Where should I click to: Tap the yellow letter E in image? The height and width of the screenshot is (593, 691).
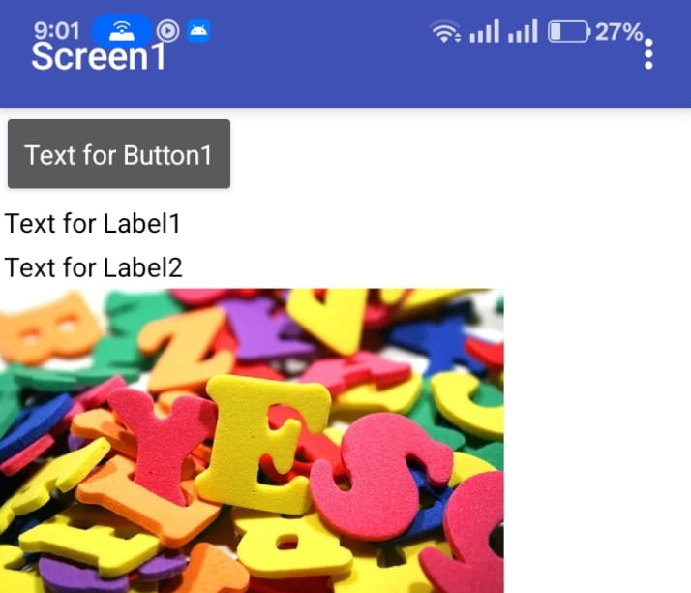click(x=263, y=444)
